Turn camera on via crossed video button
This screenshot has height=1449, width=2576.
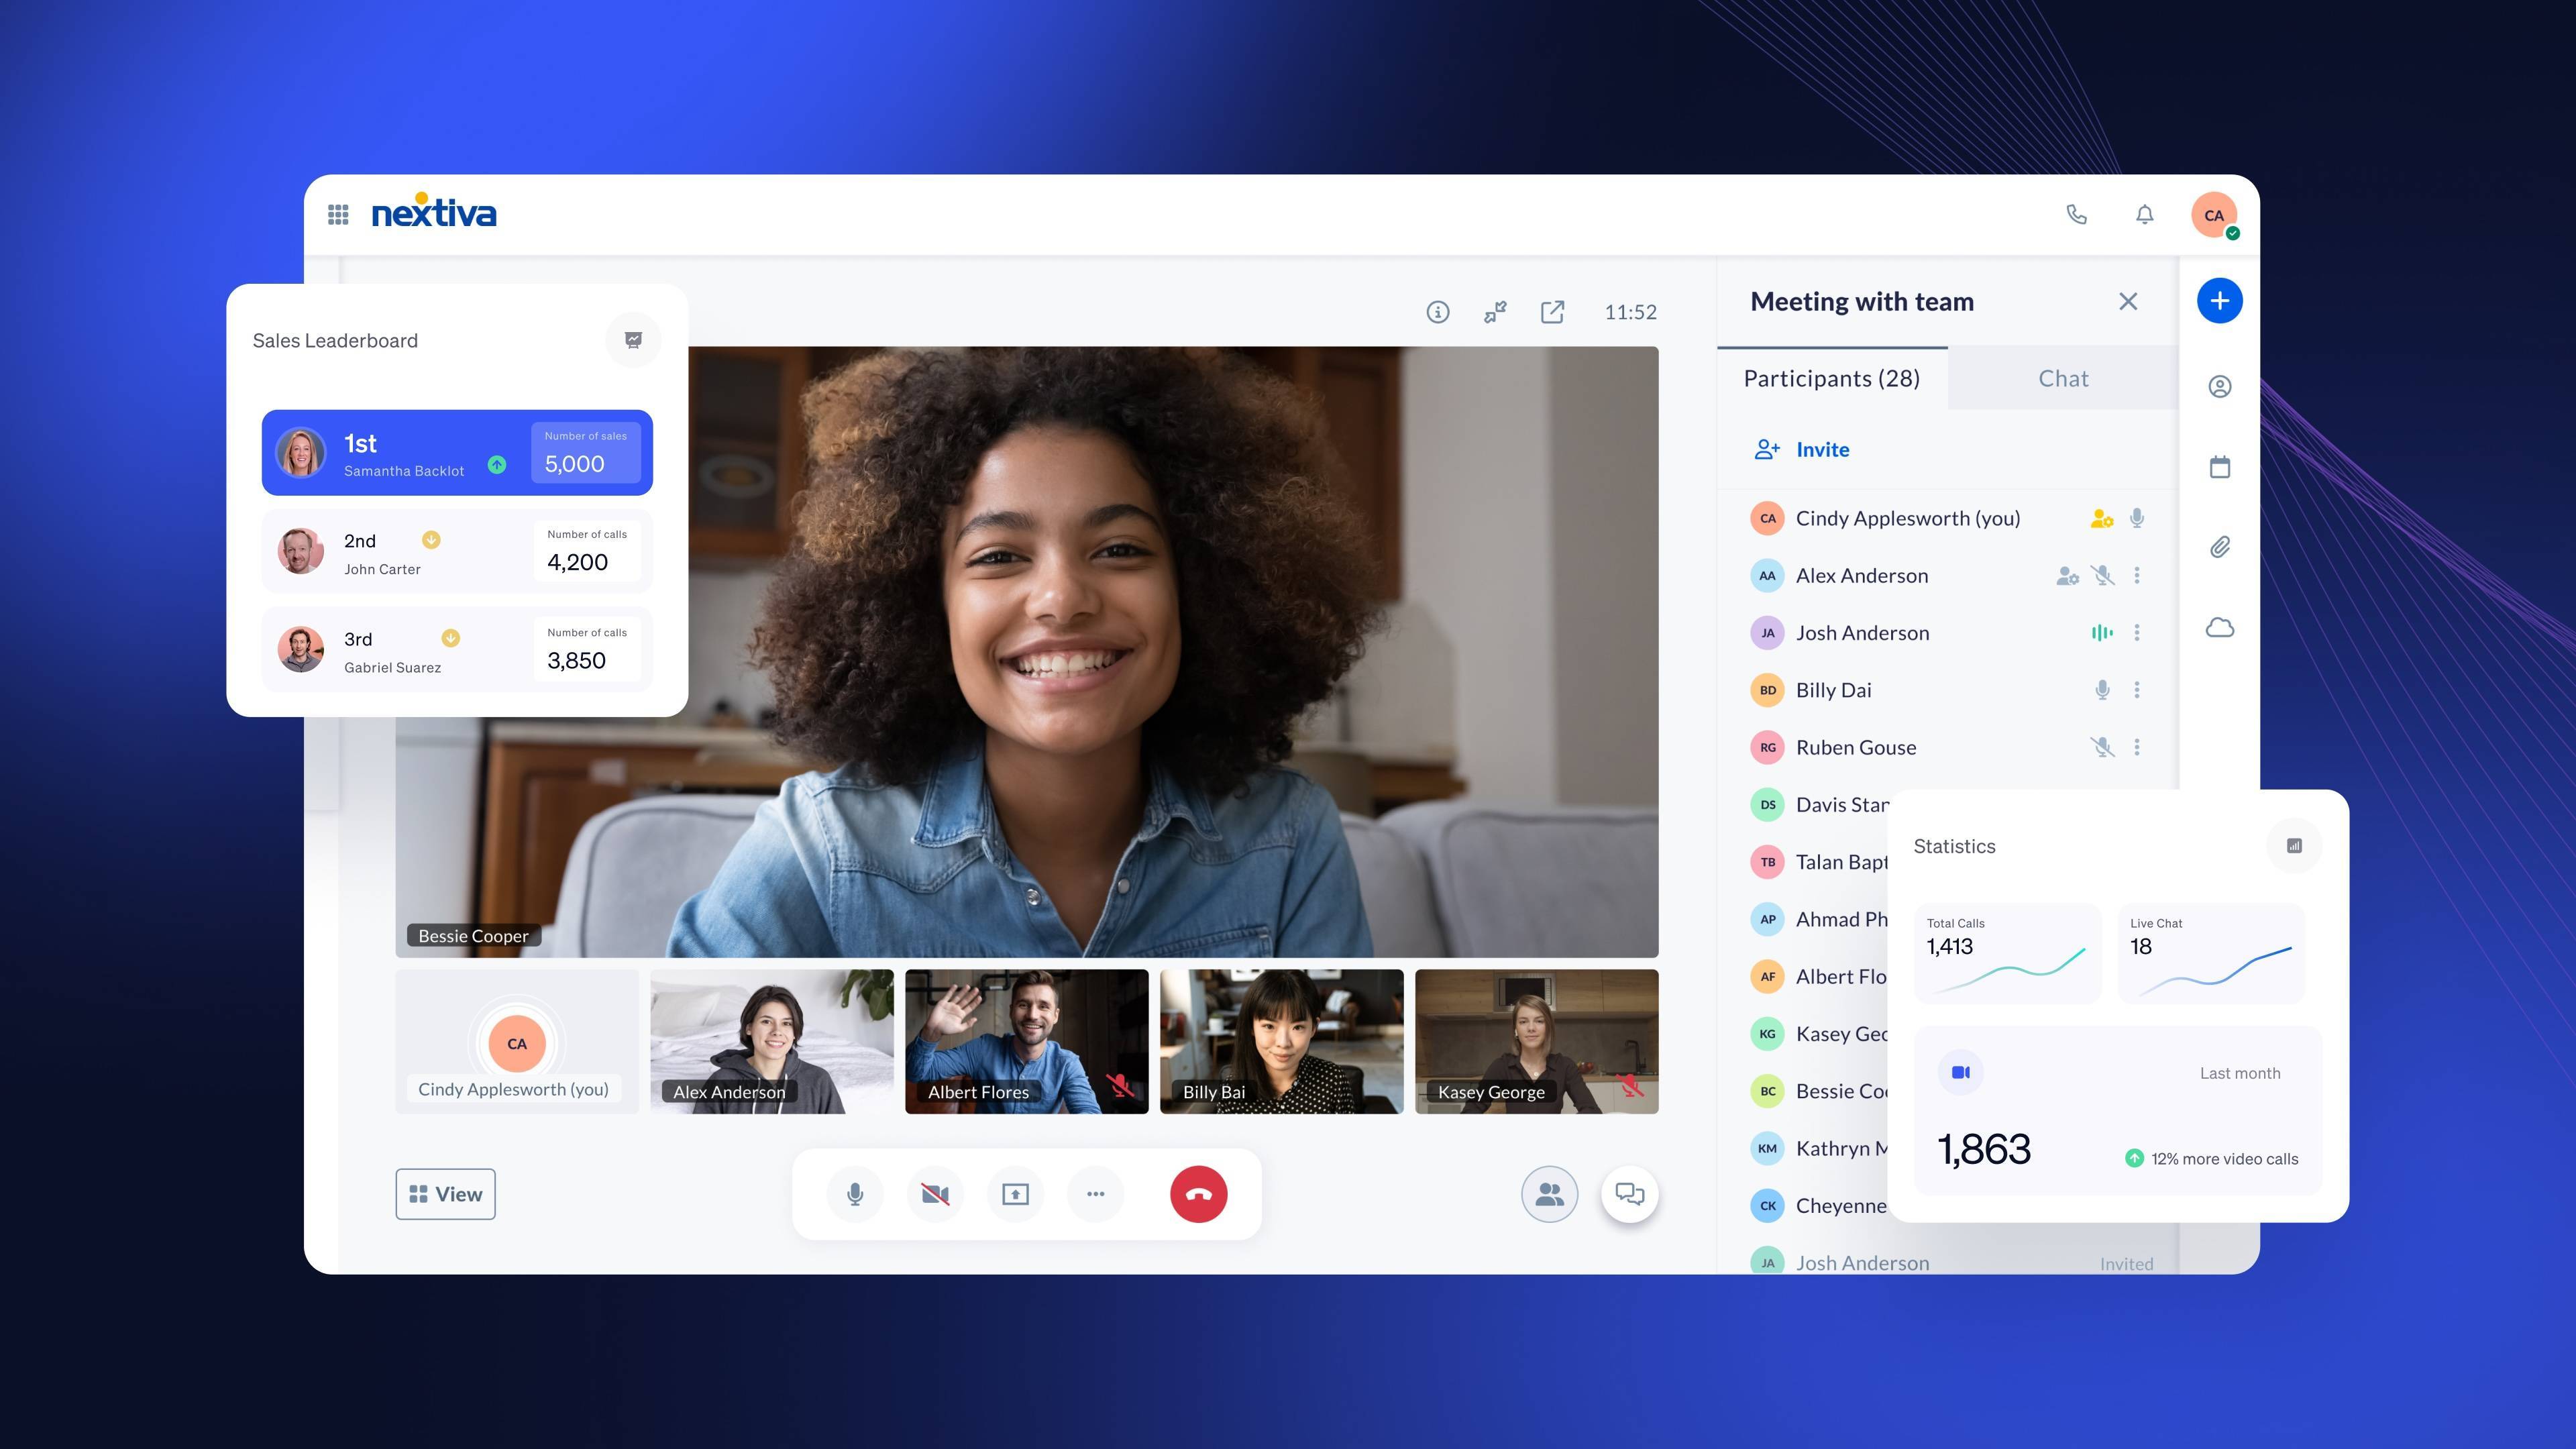(x=935, y=1194)
